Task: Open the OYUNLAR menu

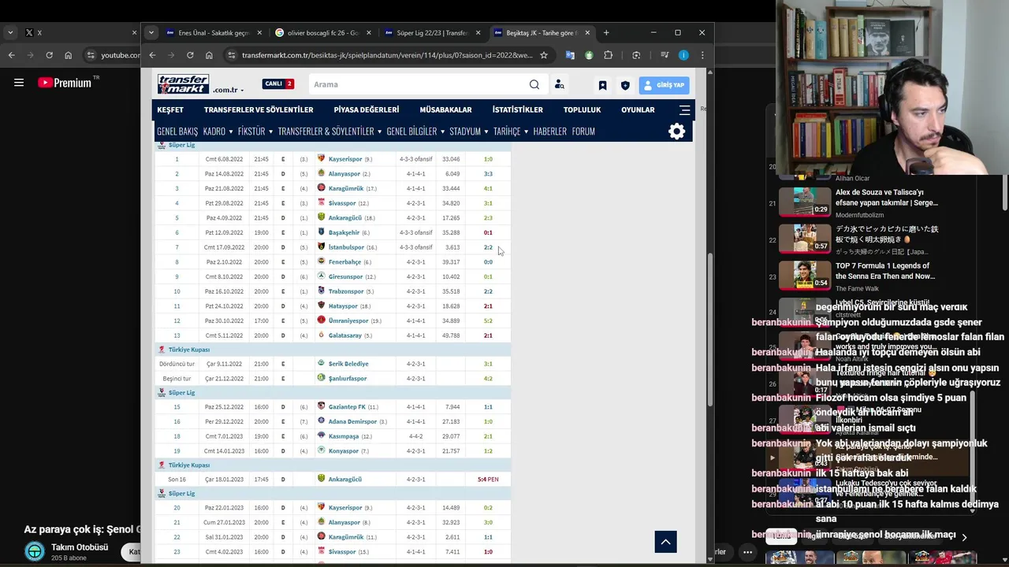Action: 638,109
